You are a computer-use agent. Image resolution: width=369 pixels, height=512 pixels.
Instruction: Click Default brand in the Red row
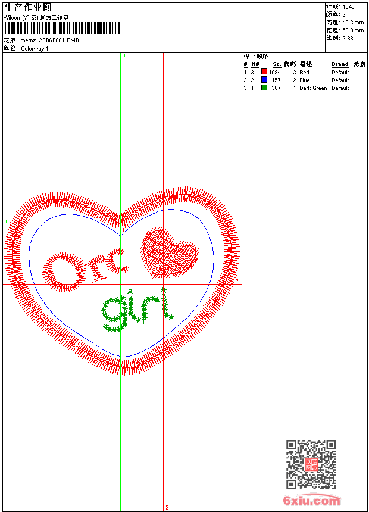340,72
